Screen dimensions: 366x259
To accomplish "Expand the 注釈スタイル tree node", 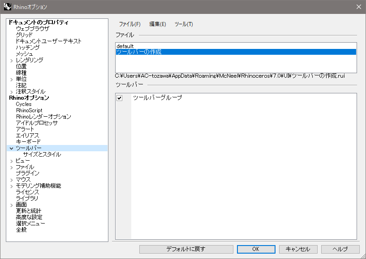I will [x=12, y=92].
